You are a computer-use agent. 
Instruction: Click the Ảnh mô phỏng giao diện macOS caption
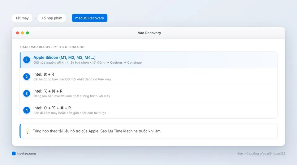261,154
